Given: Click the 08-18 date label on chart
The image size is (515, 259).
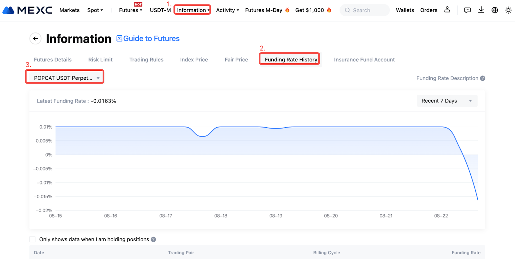Looking at the screenshot, I should (x=221, y=216).
